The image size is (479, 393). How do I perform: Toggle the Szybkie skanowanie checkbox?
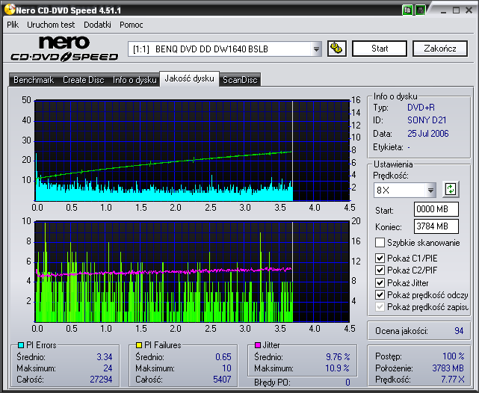380,243
